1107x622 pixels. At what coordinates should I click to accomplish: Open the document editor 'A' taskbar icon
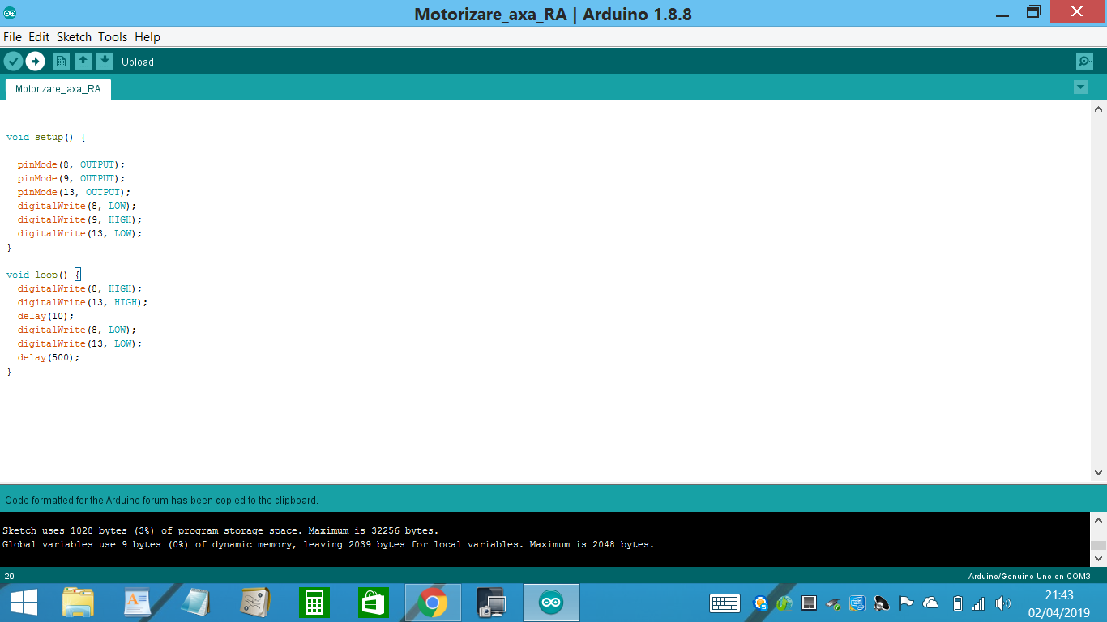pyautogui.click(x=137, y=603)
